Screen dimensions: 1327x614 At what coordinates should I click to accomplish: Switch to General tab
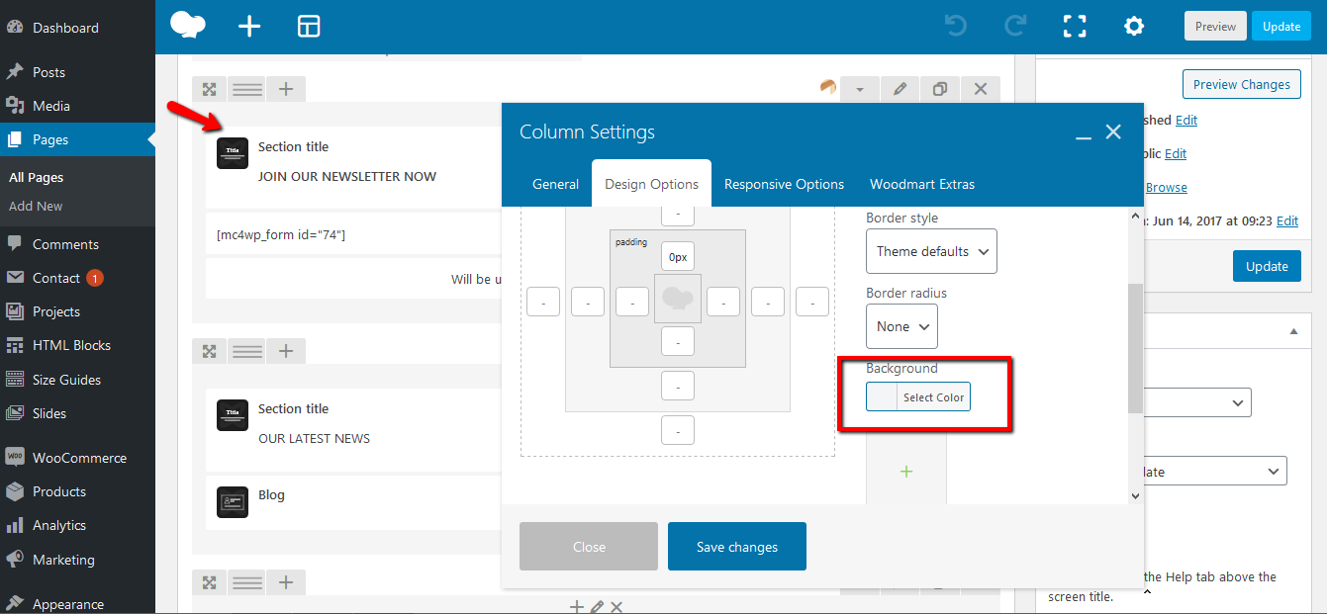[556, 184]
